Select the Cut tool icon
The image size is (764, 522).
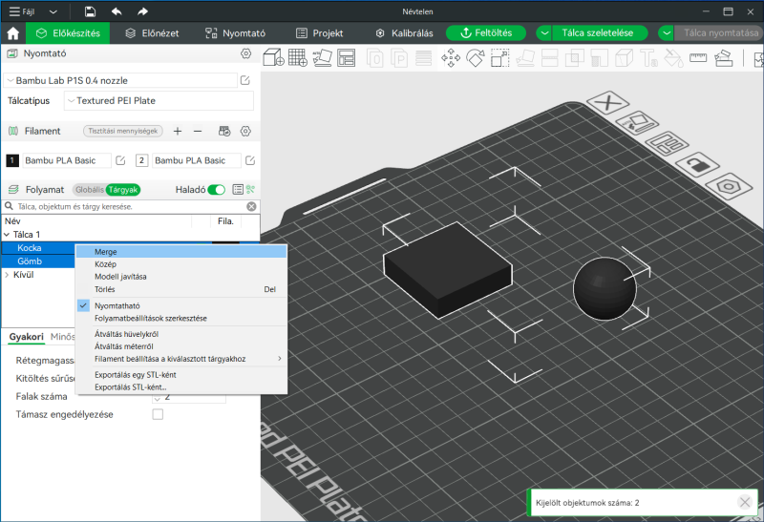550,58
